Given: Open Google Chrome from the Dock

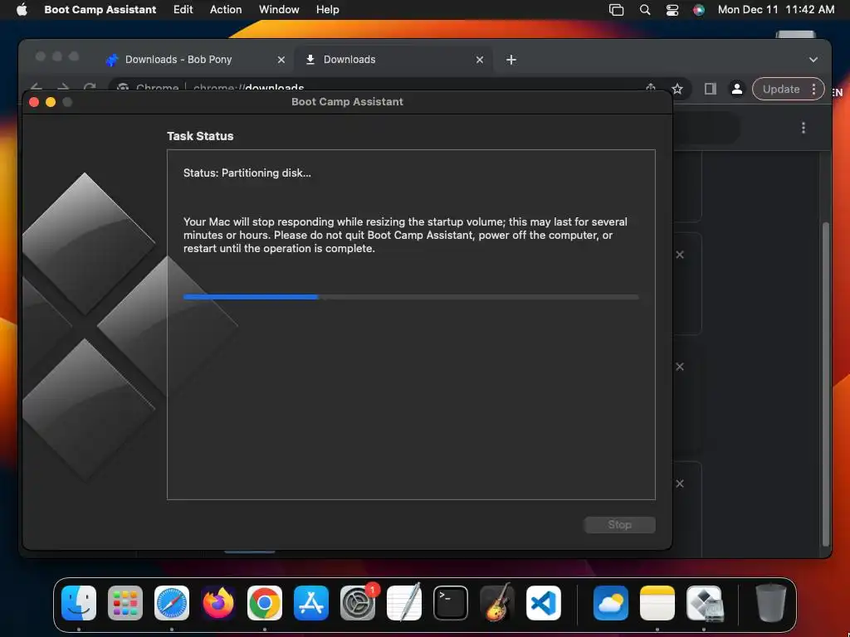Looking at the screenshot, I should click(x=265, y=603).
